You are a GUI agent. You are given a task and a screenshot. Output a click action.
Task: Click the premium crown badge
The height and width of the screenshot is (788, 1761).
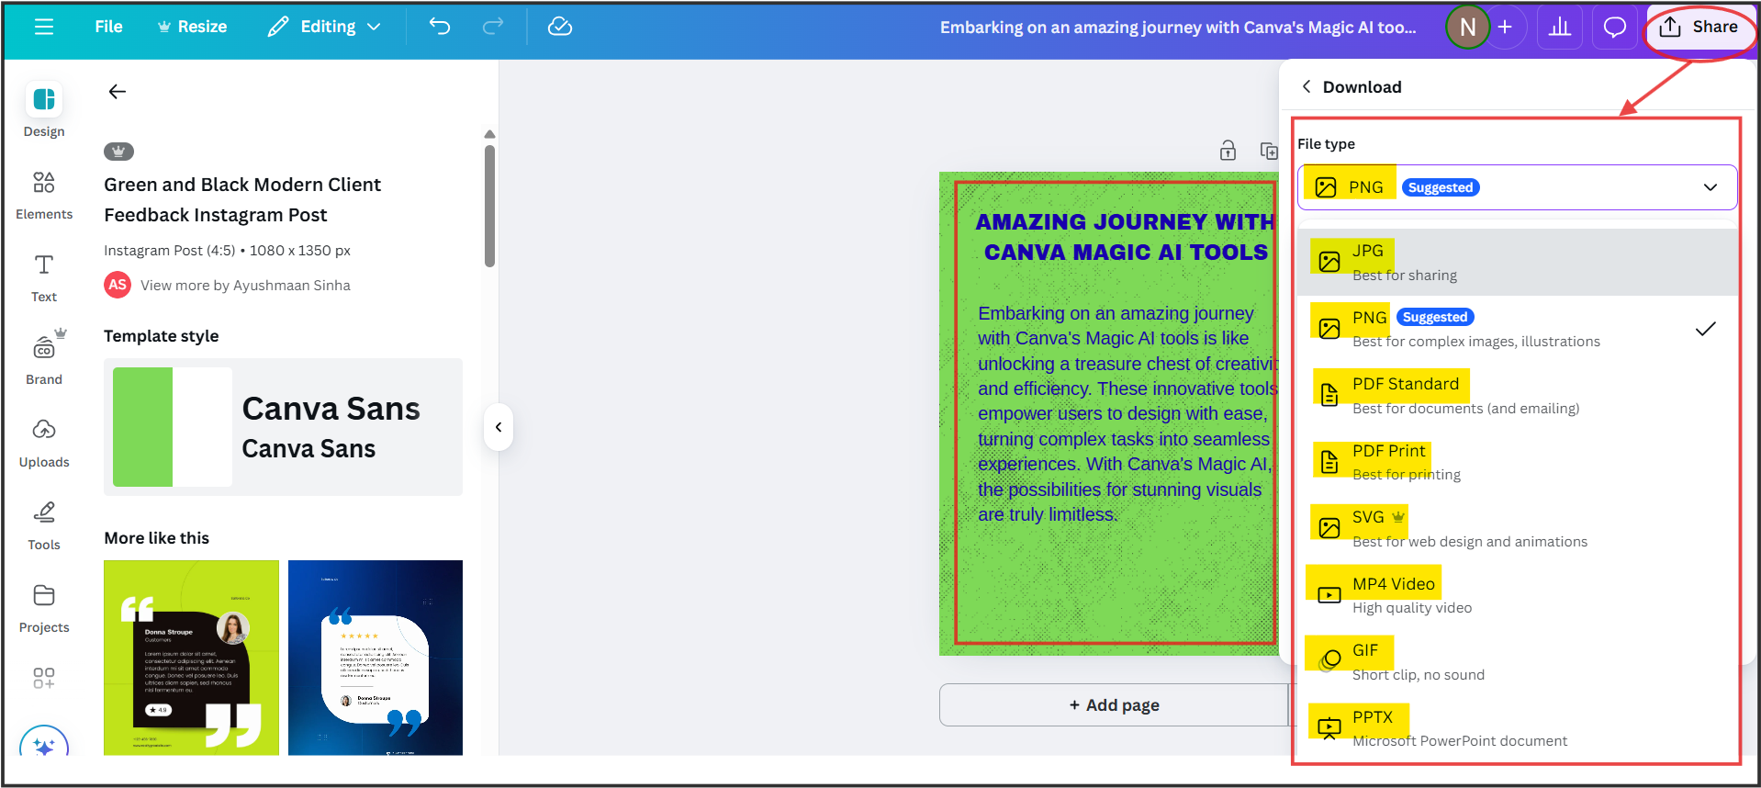point(118,152)
